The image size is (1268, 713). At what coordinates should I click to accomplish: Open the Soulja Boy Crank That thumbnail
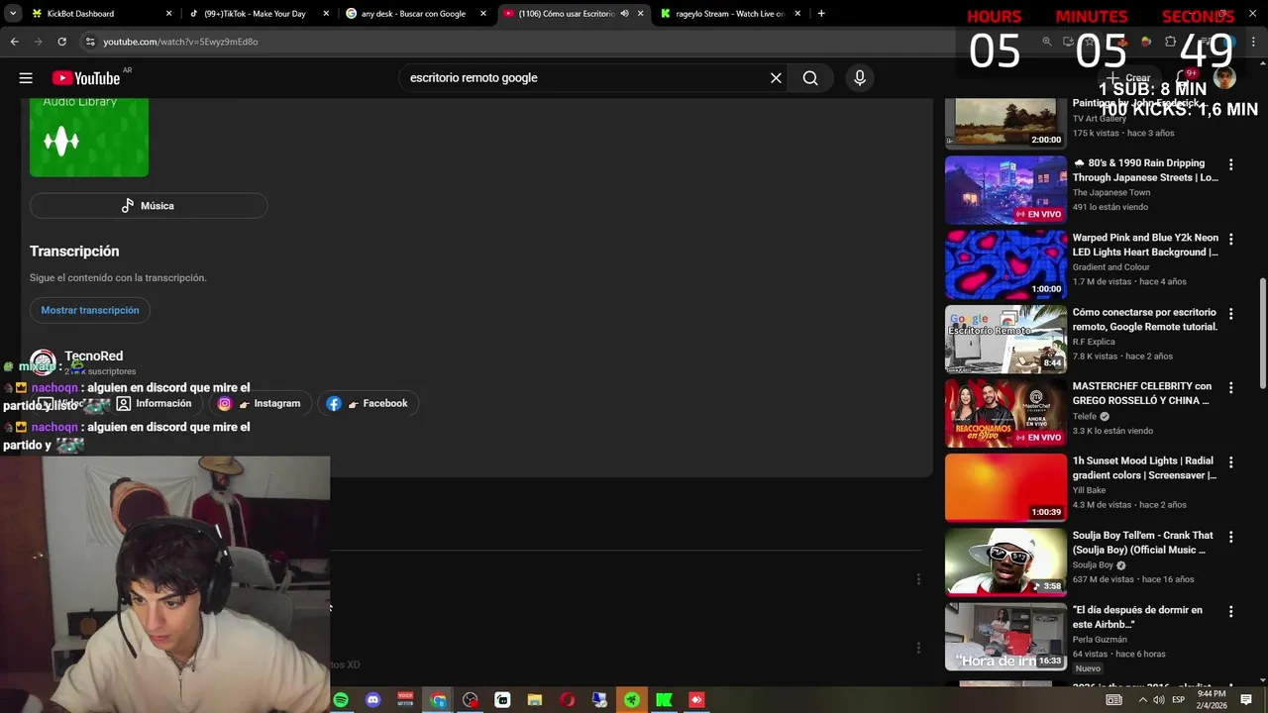1005,561
